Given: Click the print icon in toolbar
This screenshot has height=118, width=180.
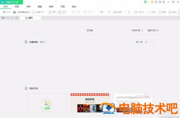Looking at the screenshot, I should click(x=4, y=12).
